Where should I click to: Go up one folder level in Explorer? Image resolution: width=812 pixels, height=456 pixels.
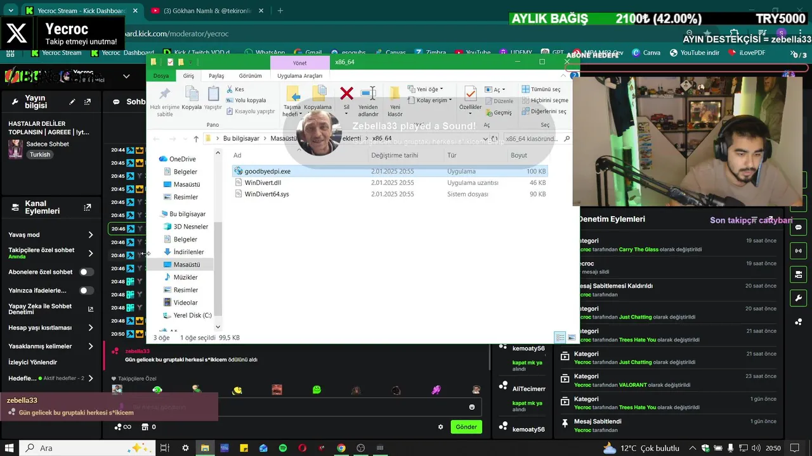[196, 139]
